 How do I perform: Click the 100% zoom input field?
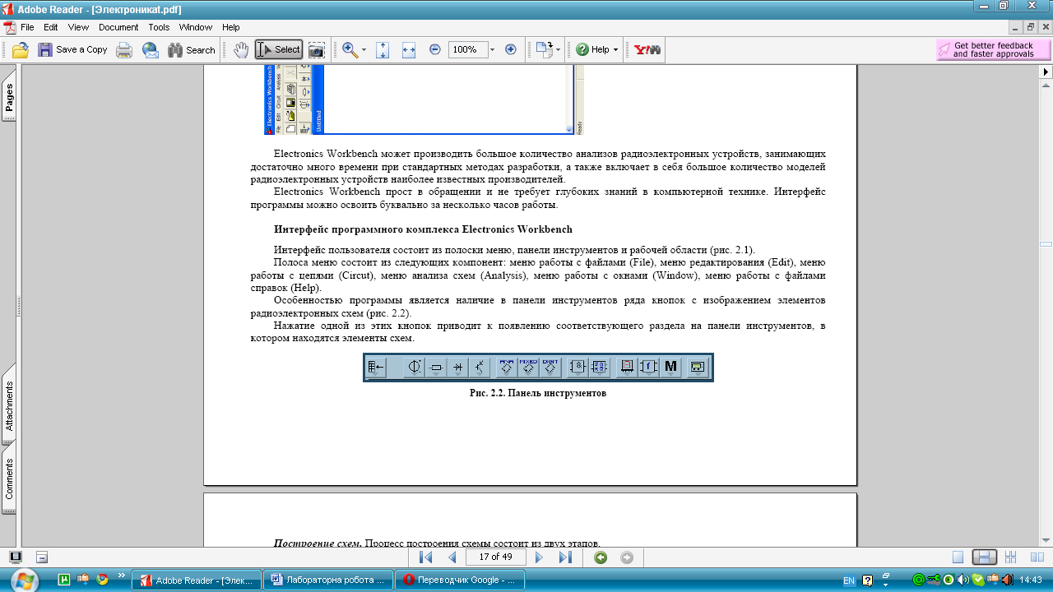[x=467, y=50]
